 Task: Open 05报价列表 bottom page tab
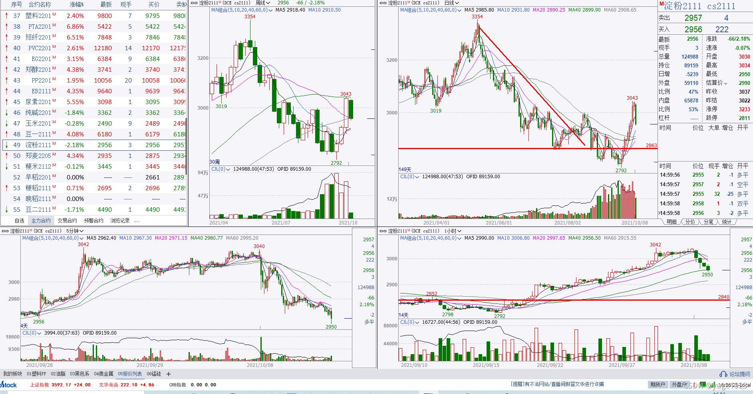[130, 374]
